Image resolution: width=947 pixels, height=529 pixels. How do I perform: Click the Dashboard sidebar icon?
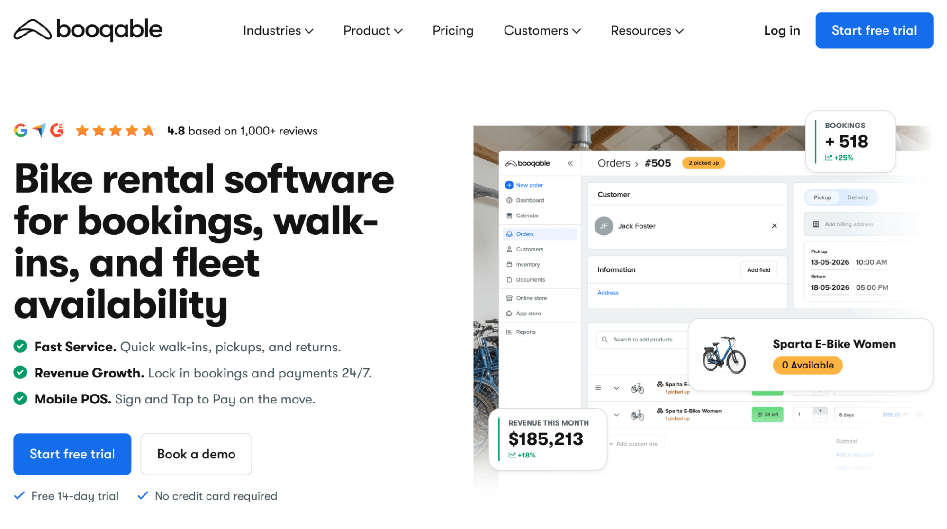pos(509,200)
